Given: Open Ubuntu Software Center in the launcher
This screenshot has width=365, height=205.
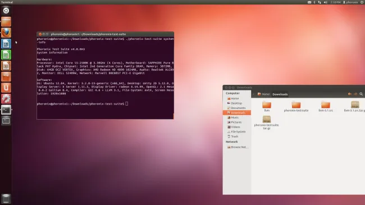Looking at the screenshot, I should click(6, 76).
